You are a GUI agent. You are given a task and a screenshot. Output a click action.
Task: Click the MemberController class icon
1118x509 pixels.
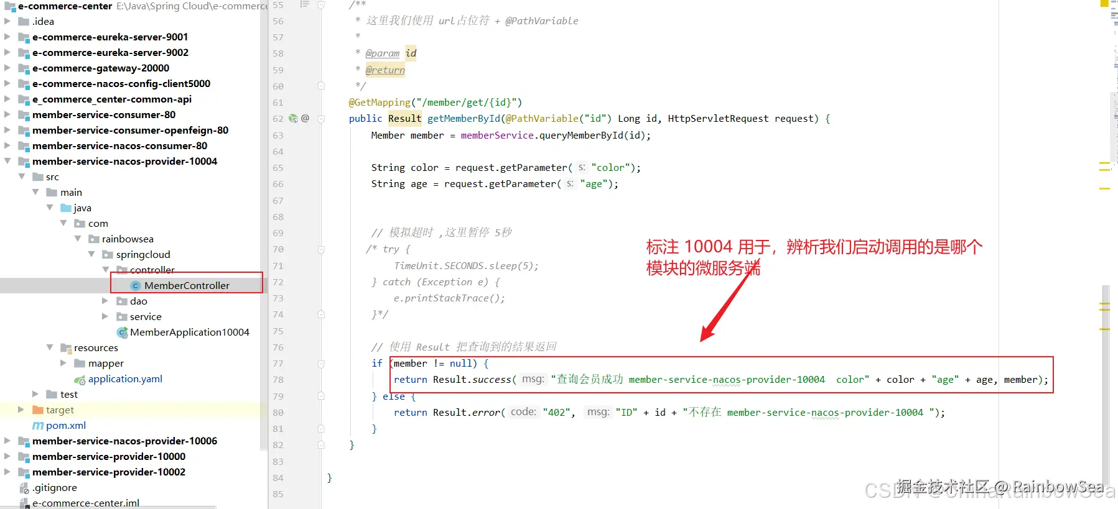click(136, 285)
